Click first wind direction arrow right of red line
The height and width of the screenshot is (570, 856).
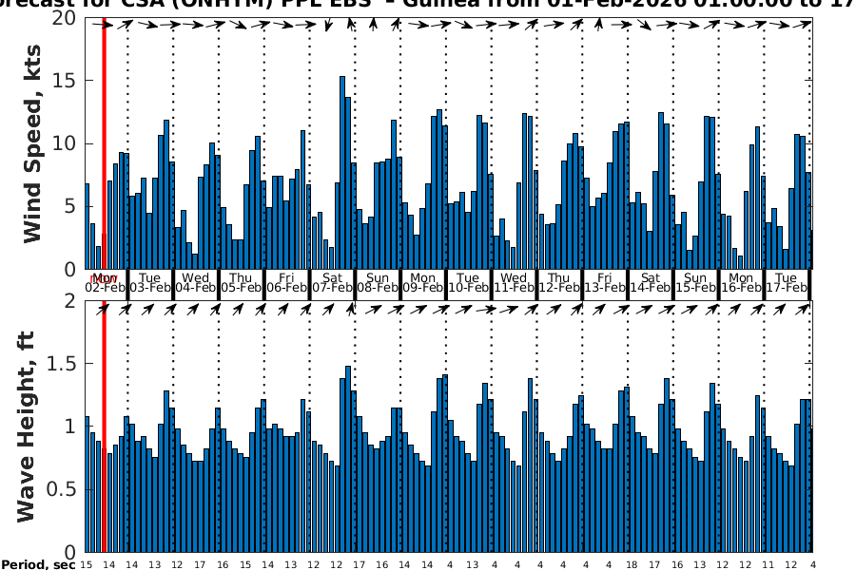(x=126, y=25)
